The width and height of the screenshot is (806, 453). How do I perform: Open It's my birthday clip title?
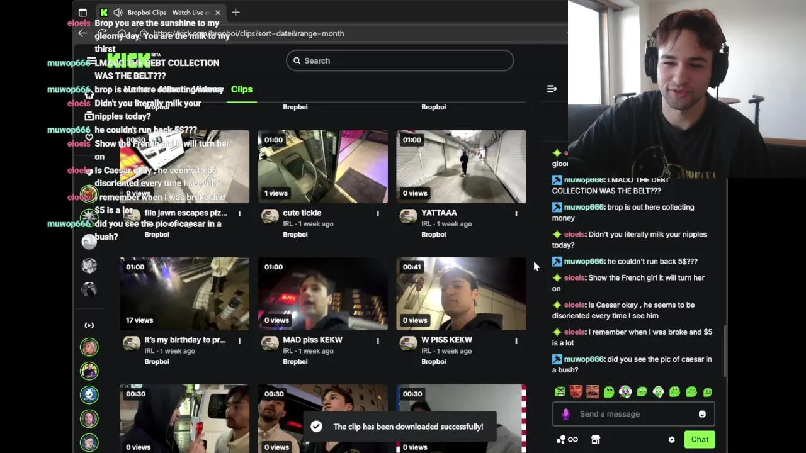click(x=185, y=340)
